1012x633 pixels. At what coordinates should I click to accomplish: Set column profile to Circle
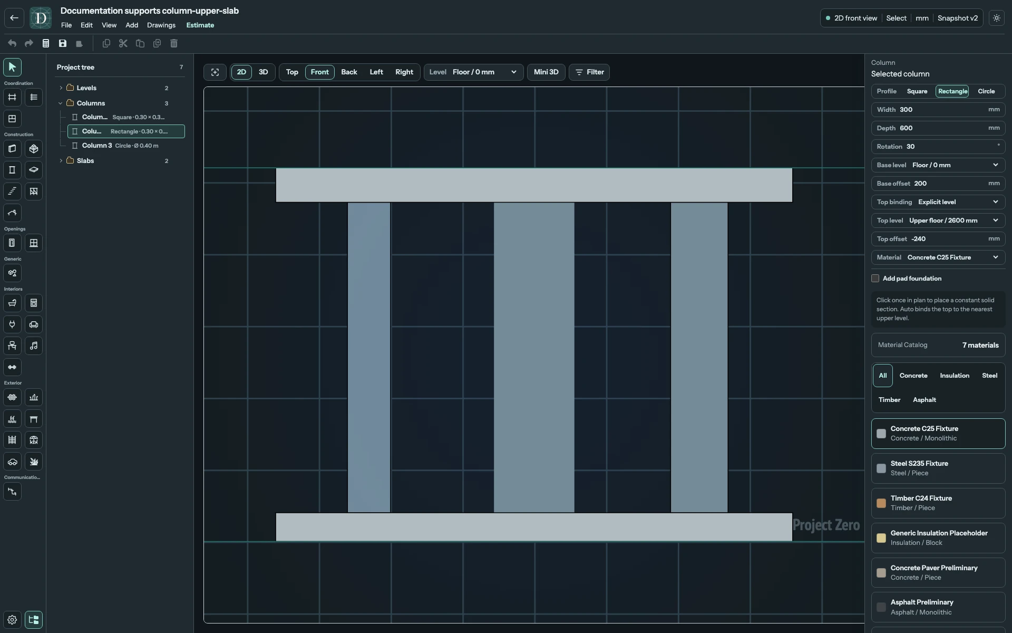(986, 91)
